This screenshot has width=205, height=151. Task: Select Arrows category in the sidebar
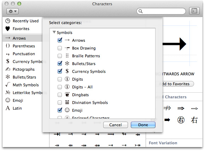(22, 38)
